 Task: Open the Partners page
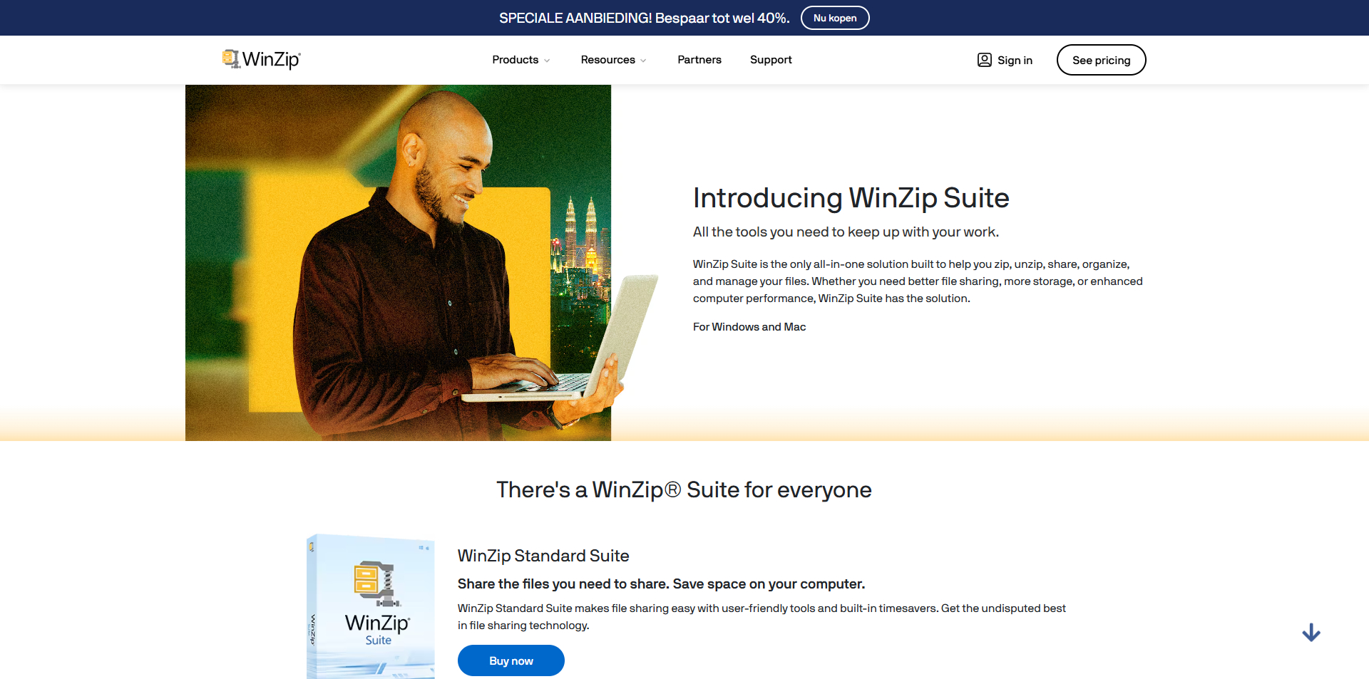(699, 60)
